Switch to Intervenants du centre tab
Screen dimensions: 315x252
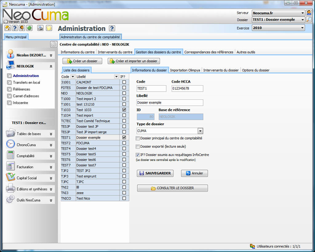pyautogui.click(x=115, y=52)
